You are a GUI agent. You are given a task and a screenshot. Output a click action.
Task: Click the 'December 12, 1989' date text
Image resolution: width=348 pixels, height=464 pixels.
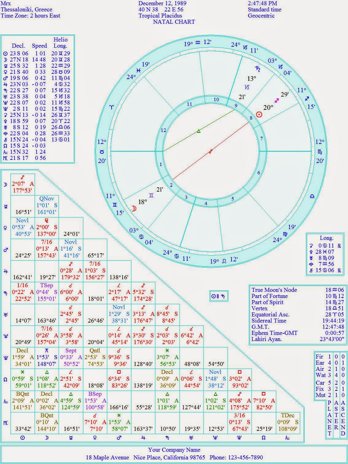pyautogui.click(x=162, y=3)
